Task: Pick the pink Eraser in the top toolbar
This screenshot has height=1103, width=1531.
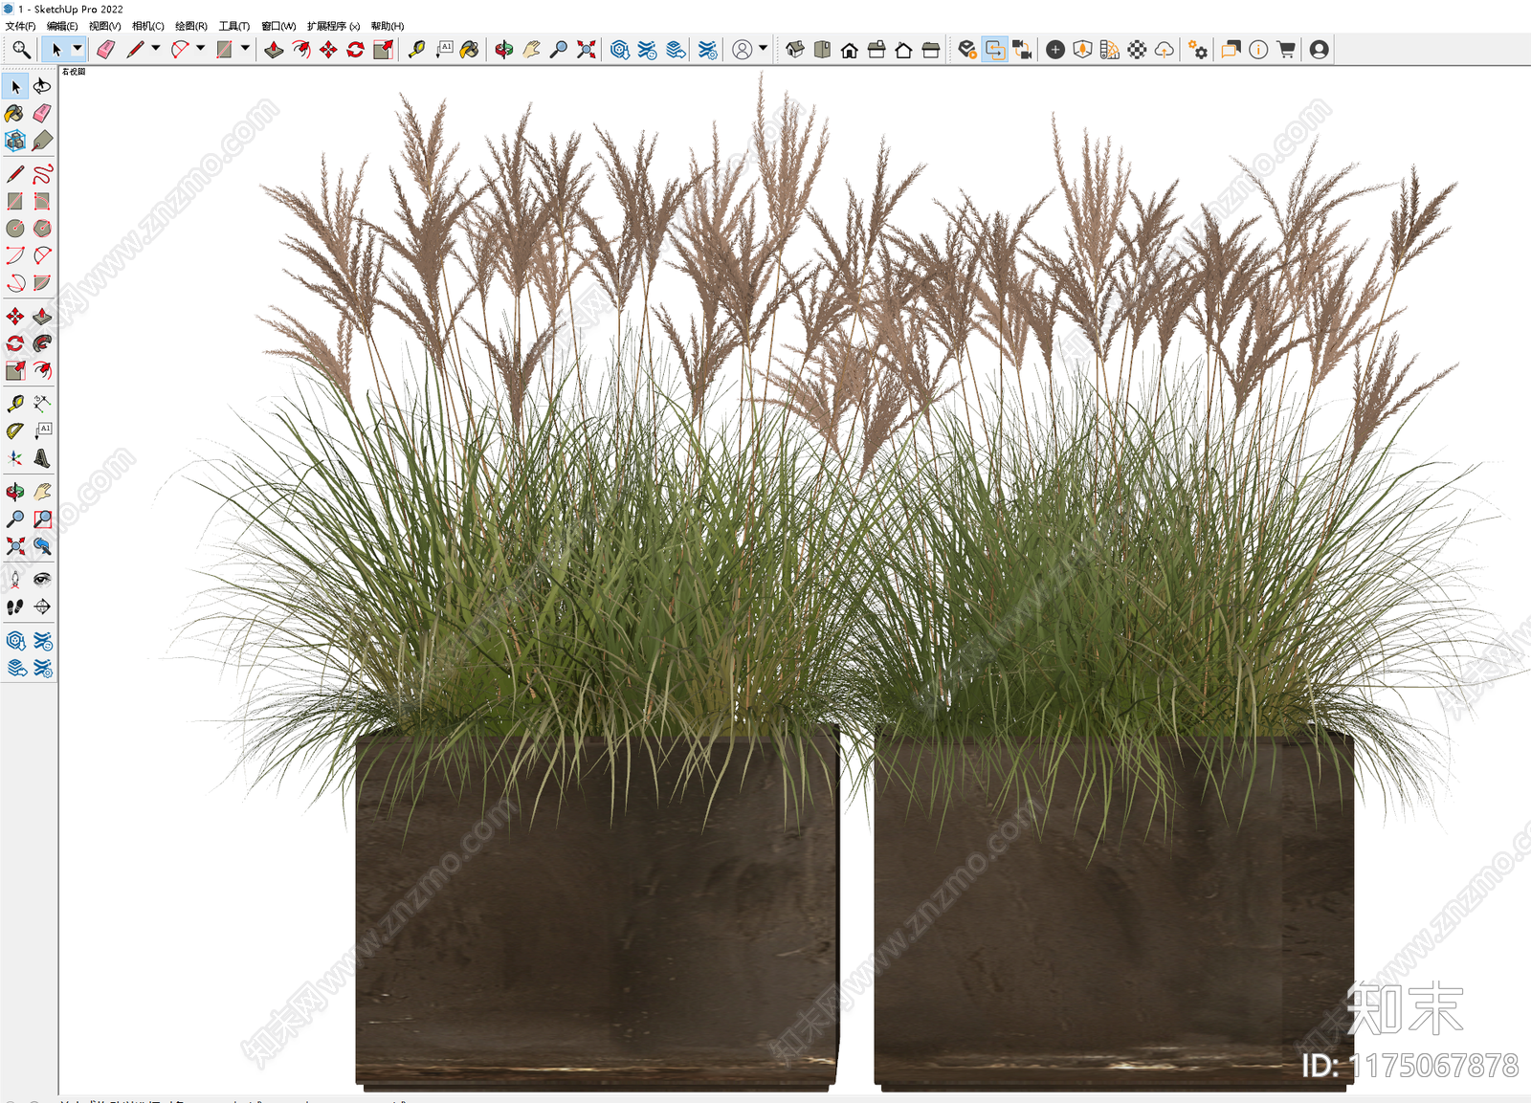Action: 105,50
